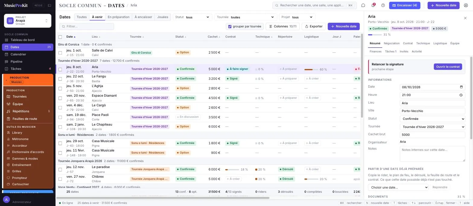Open Tournées in the Production section
Viewport: 473px width, 206px height.
pyautogui.click(x=28, y=96)
